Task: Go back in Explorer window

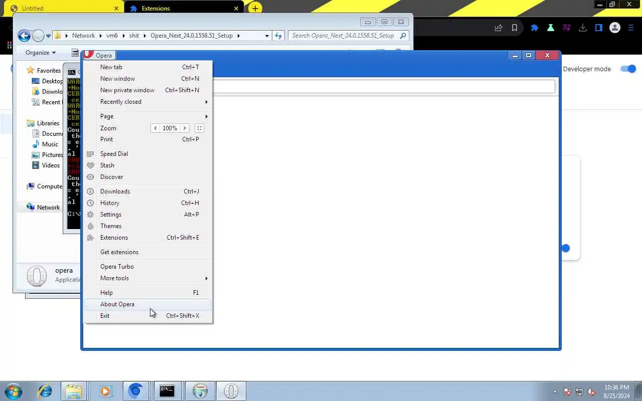Action: (x=24, y=36)
